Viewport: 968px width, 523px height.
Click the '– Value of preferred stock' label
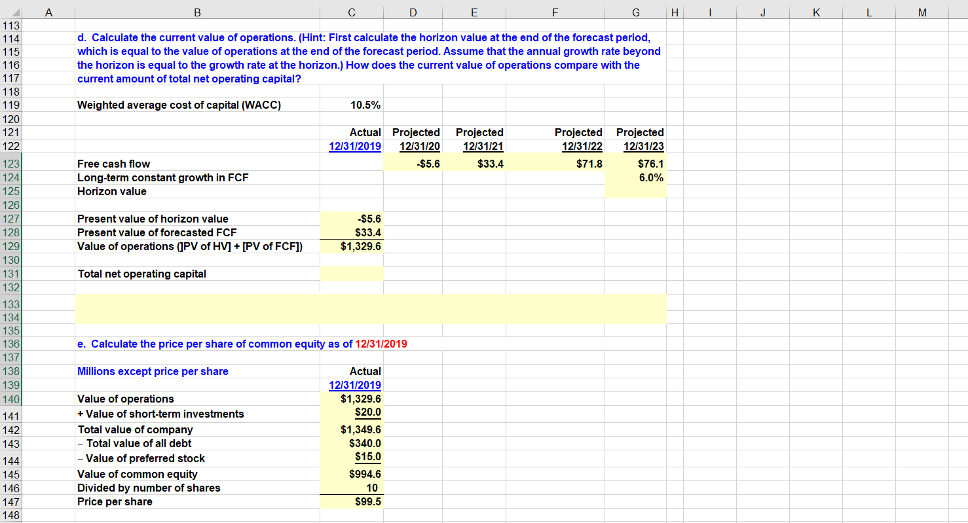click(141, 458)
